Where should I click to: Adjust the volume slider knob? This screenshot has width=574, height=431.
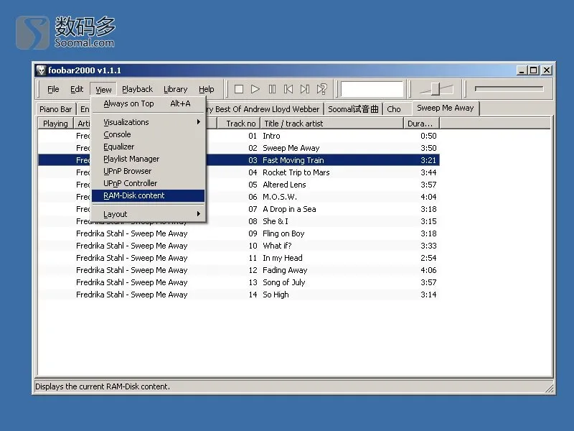pyautogui.click(x=435, y=88)
